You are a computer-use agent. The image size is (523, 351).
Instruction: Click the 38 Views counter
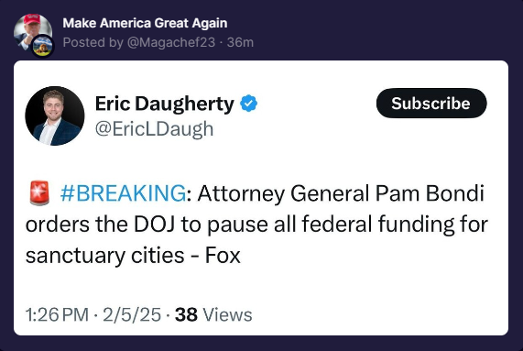pos(213,314)
